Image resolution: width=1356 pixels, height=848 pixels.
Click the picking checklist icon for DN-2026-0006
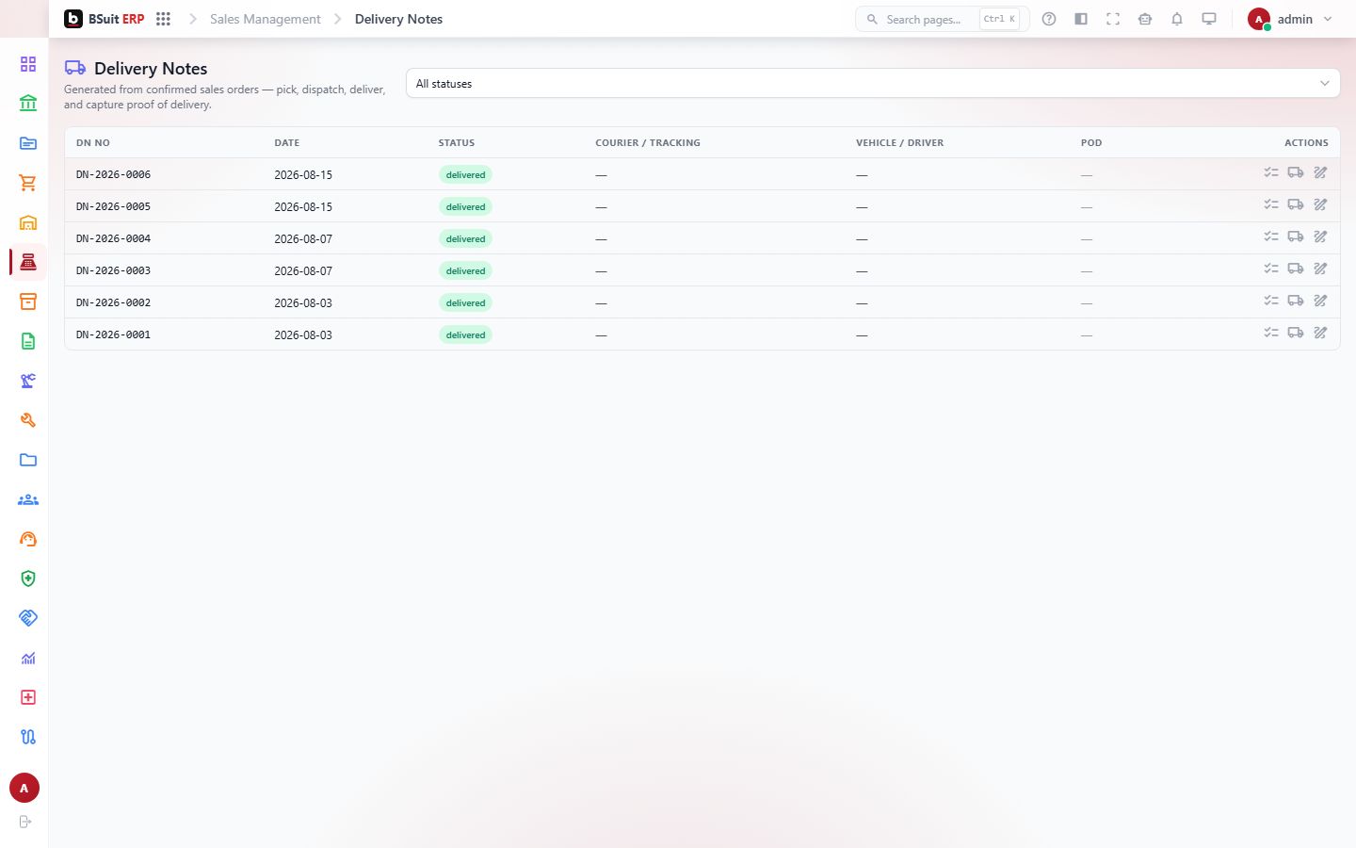pos(1271,173)
